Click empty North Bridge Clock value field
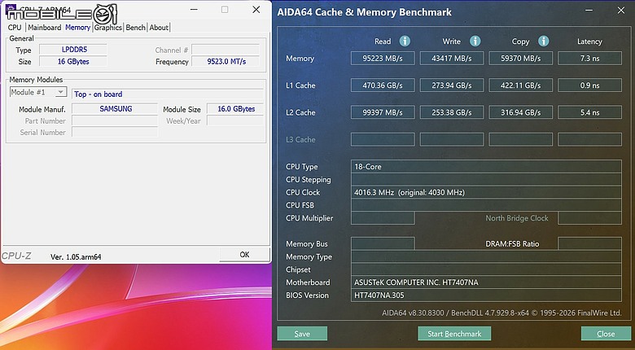This screenshot has width=635, height=350. [589, 218]
